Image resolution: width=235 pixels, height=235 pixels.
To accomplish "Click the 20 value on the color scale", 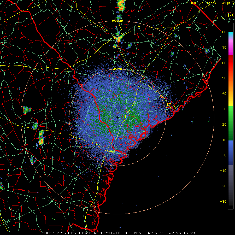I will click(x=224, y=124).
